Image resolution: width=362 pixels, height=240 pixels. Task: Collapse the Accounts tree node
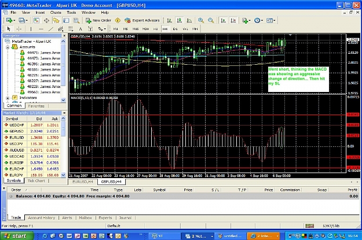pos(8,47)
